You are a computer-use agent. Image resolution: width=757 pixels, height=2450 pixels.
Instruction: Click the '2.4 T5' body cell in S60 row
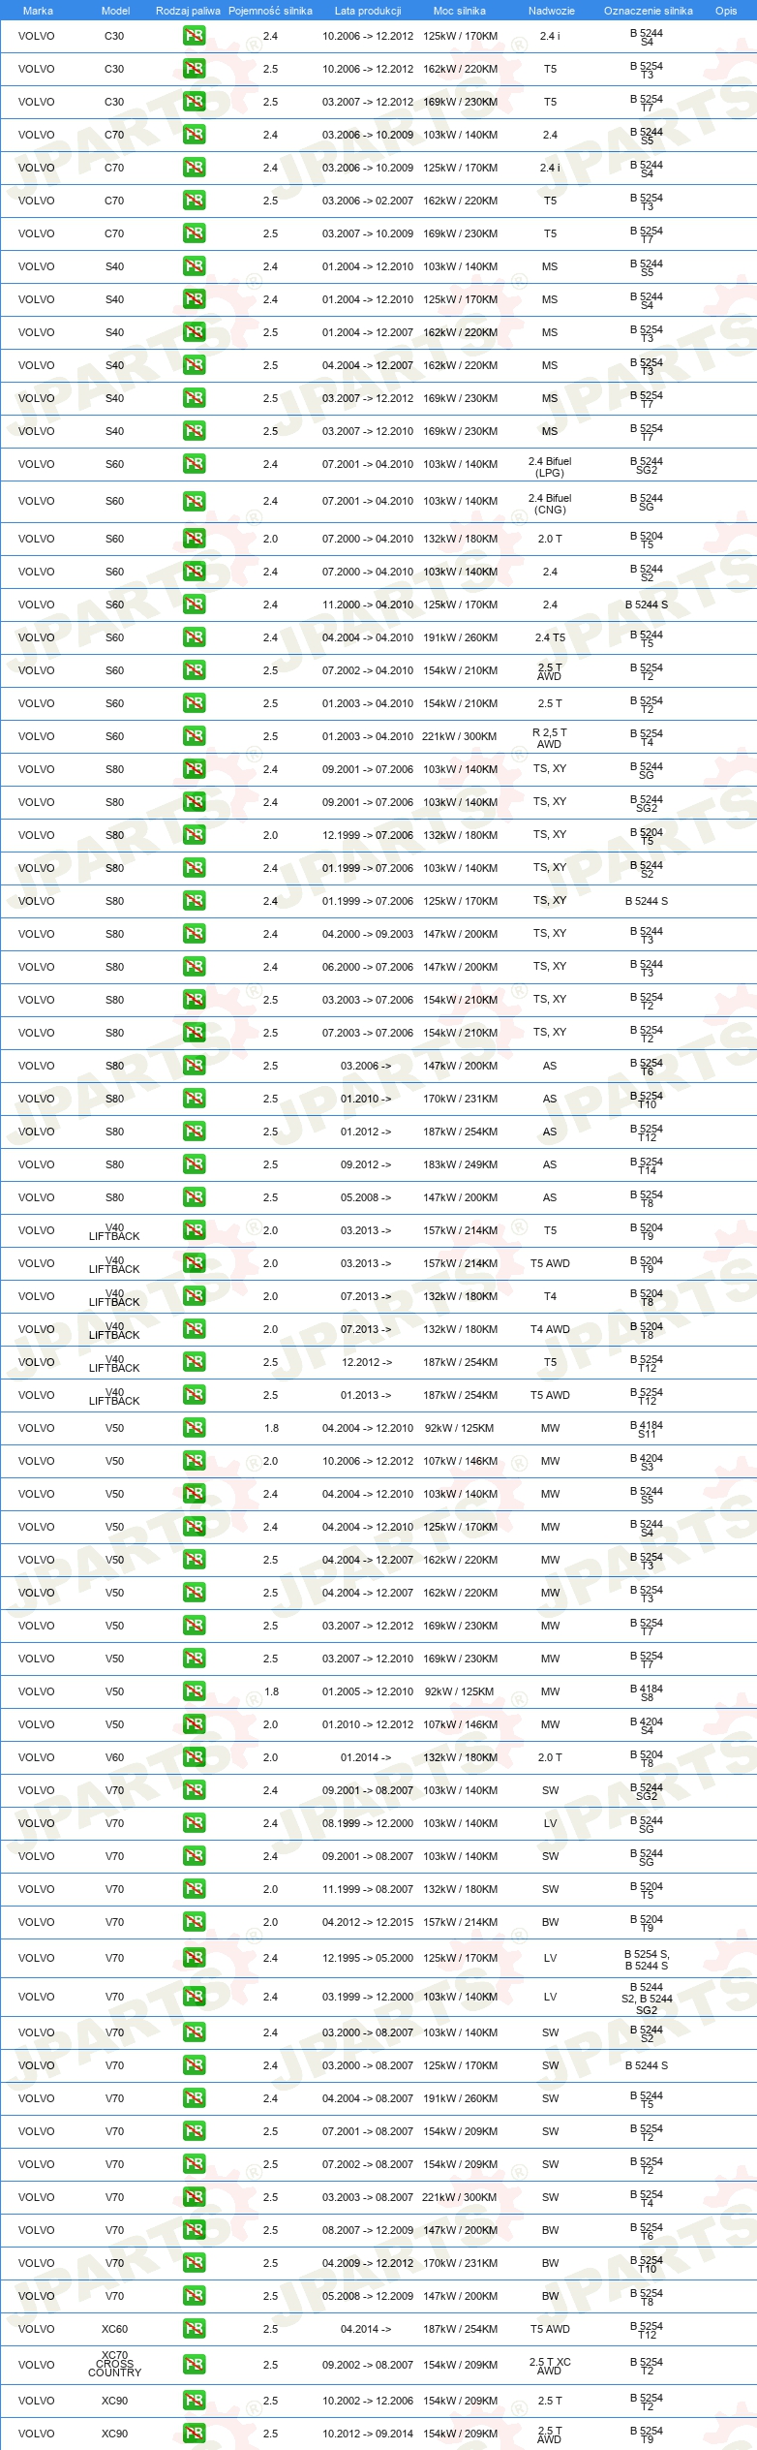pyautogui.click(x=550, y=637)
